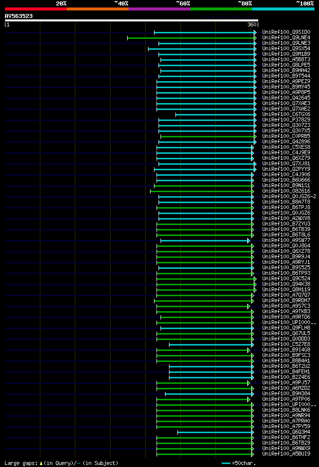Image resolution: width=319 pixels, height=467 pixels.
Task: Click the white query sequence bar
Action: 132,20
